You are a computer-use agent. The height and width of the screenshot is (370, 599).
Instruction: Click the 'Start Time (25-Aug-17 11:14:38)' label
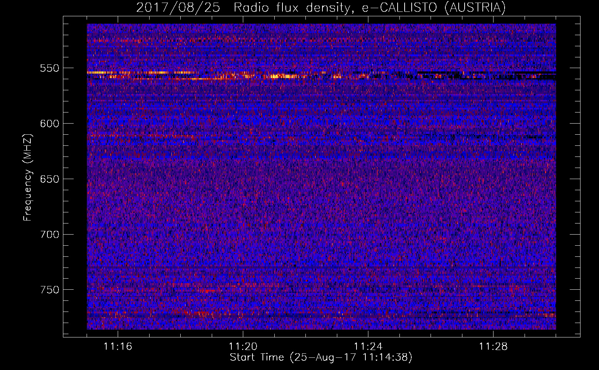321,357
